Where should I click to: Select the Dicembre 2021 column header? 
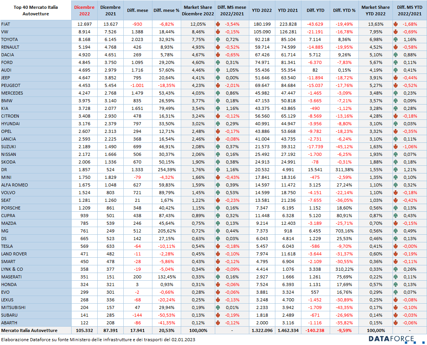[110, 10]
